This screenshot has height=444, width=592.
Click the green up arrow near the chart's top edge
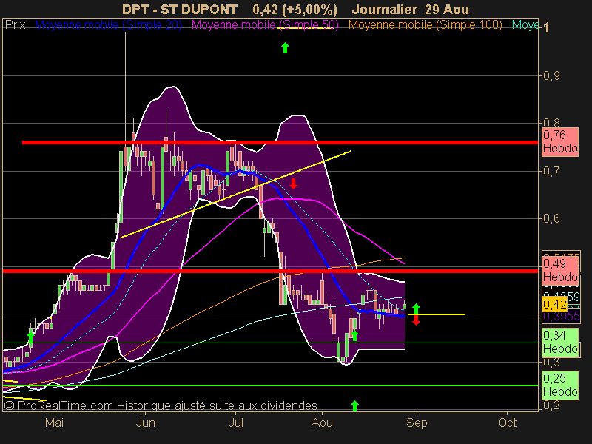tap(285, 47)
